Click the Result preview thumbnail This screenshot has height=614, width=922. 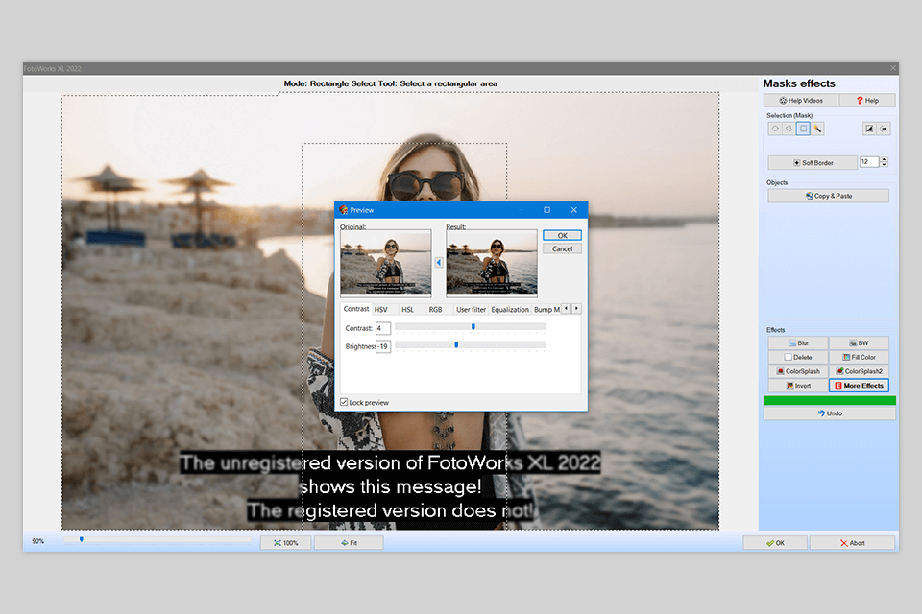[492, 263]
